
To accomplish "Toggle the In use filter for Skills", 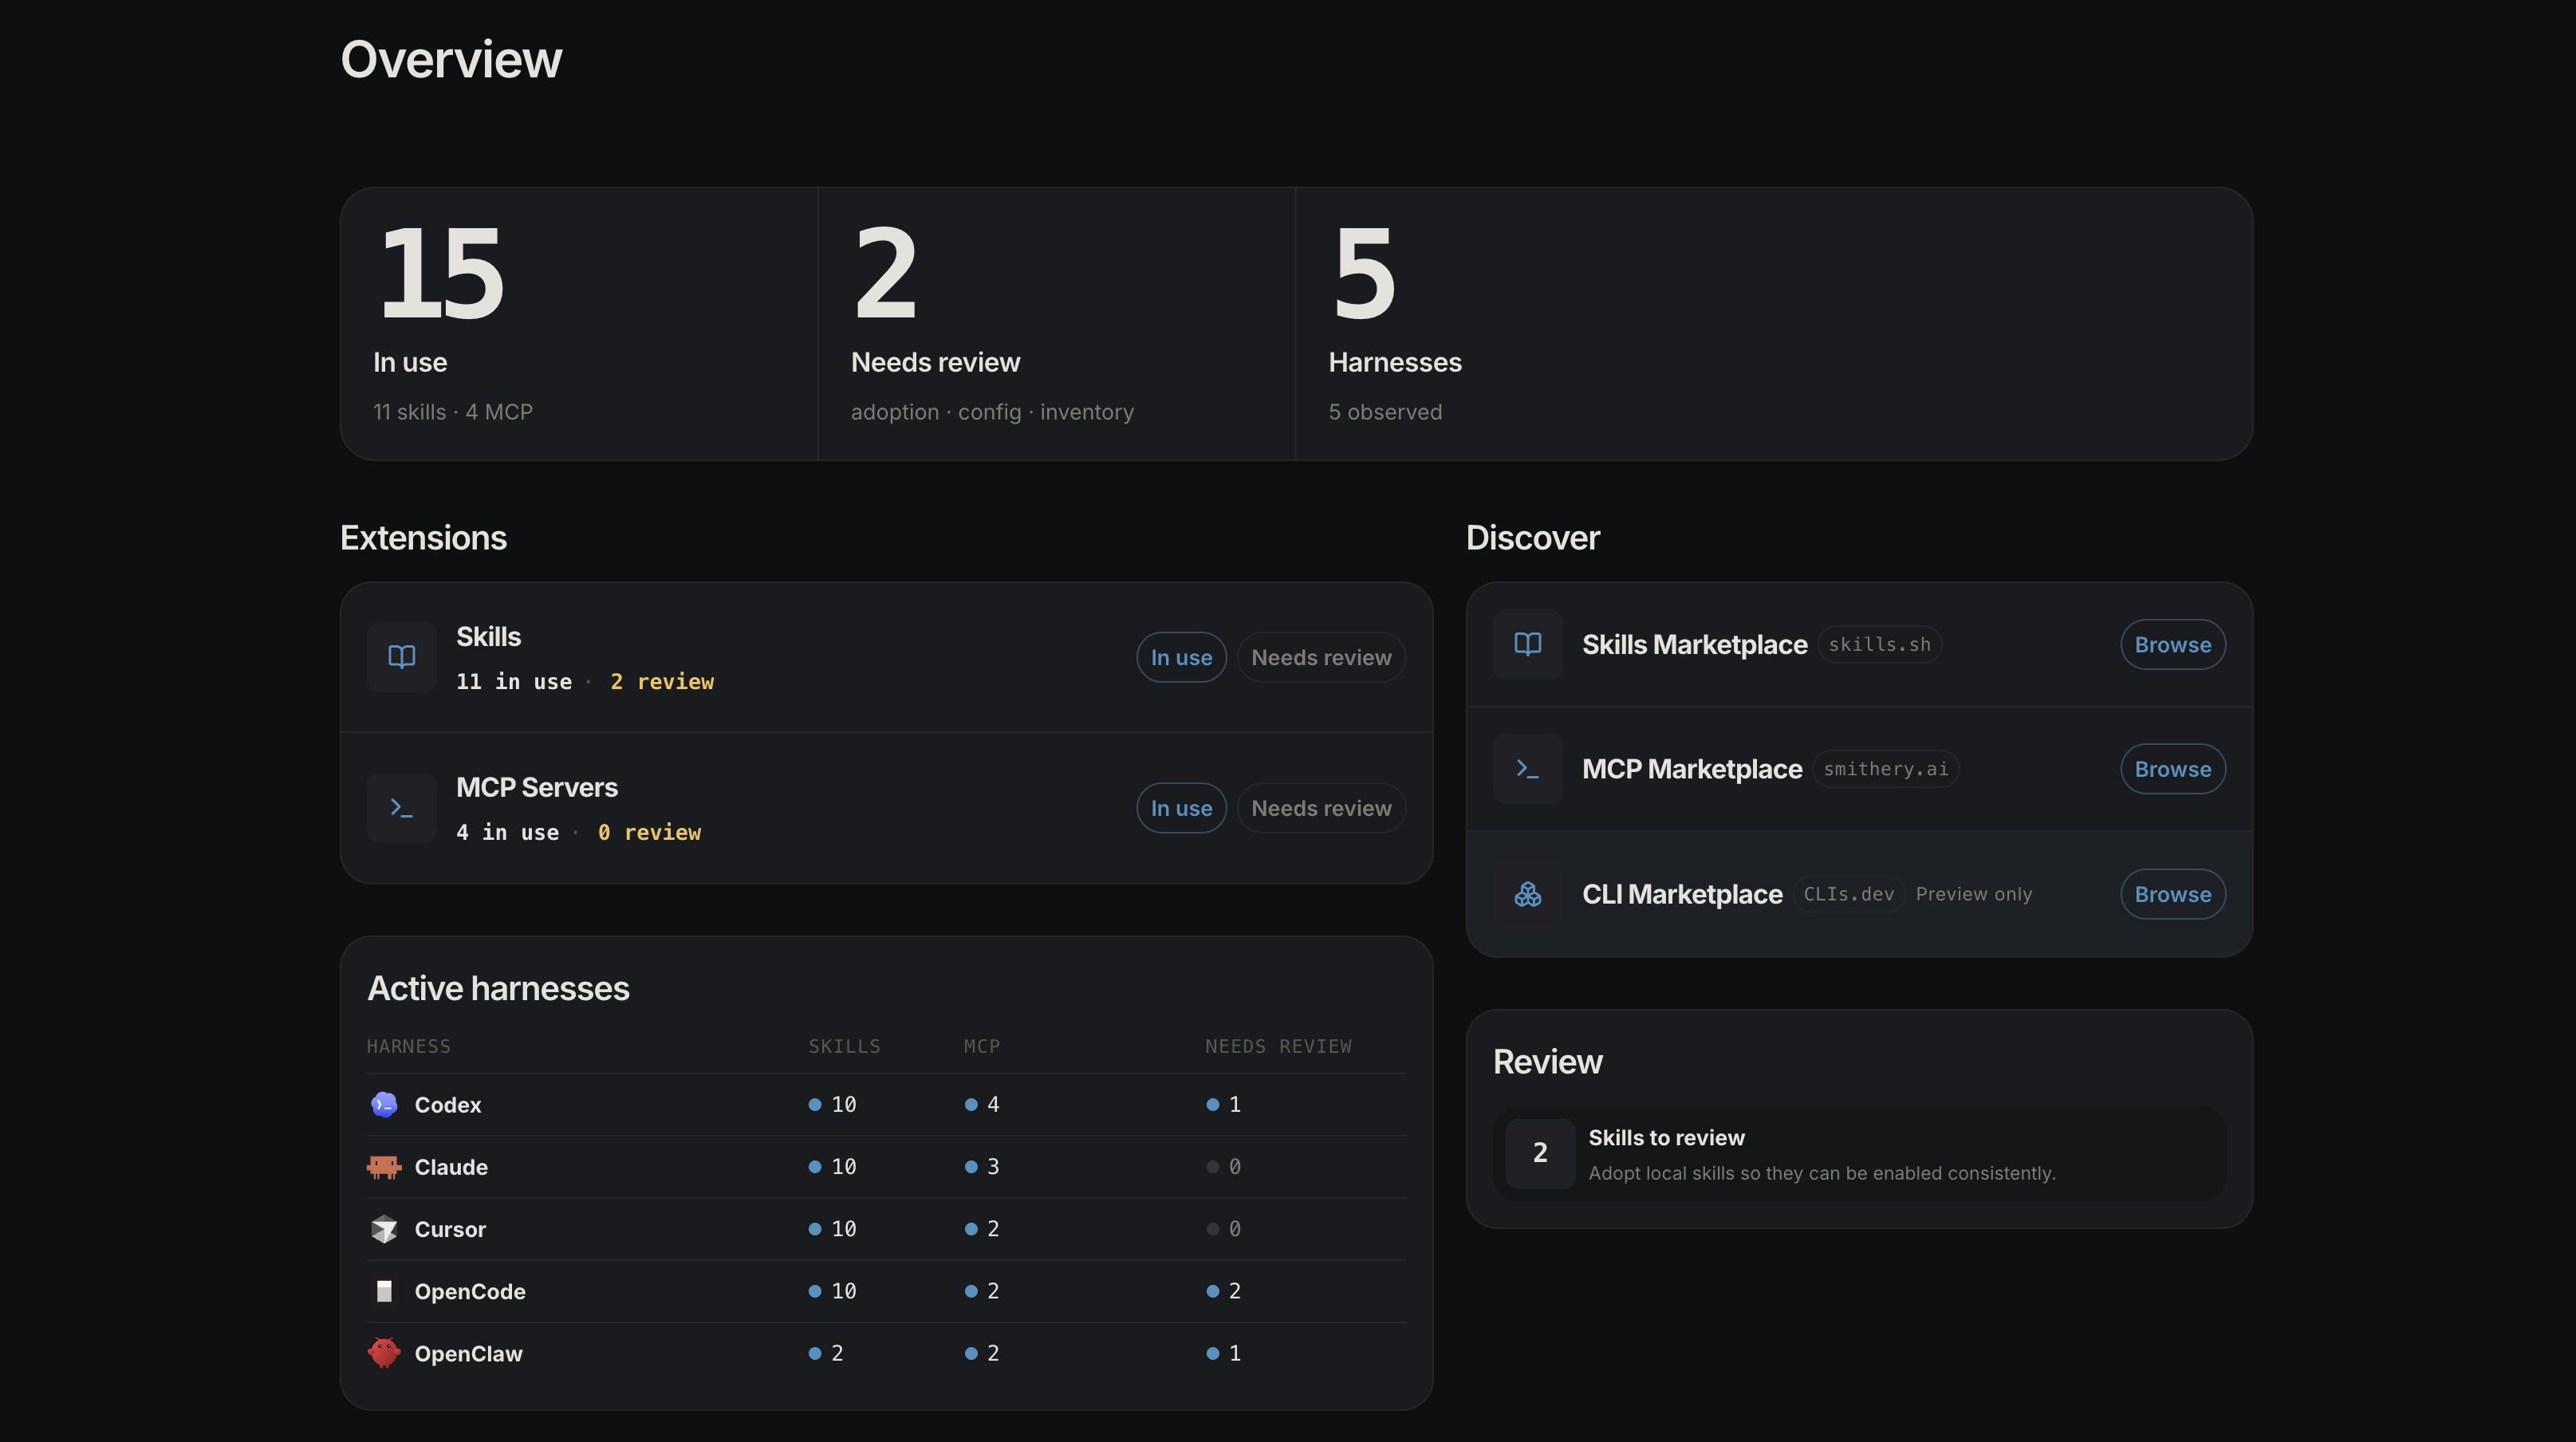I will pyautogui.click(x=1181, y=657).
